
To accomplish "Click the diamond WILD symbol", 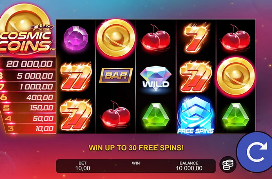I will coord(156,78).
